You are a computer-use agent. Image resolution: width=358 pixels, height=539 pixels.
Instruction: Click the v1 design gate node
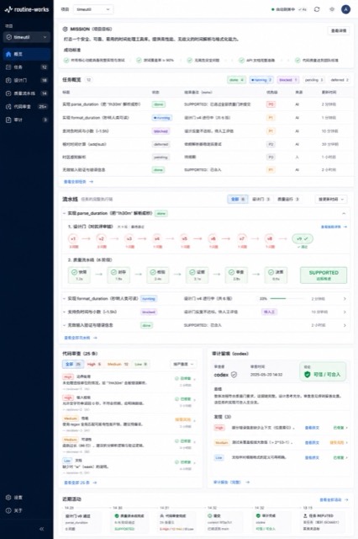click(x=73, y=238)
